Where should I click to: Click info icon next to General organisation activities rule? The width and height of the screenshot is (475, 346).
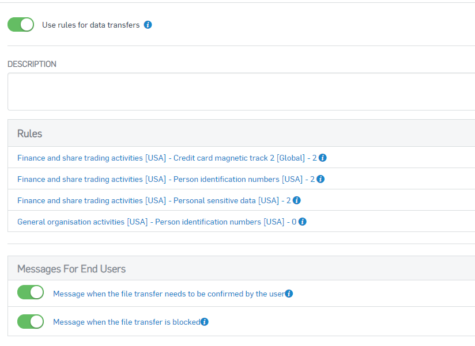point(302,222)
